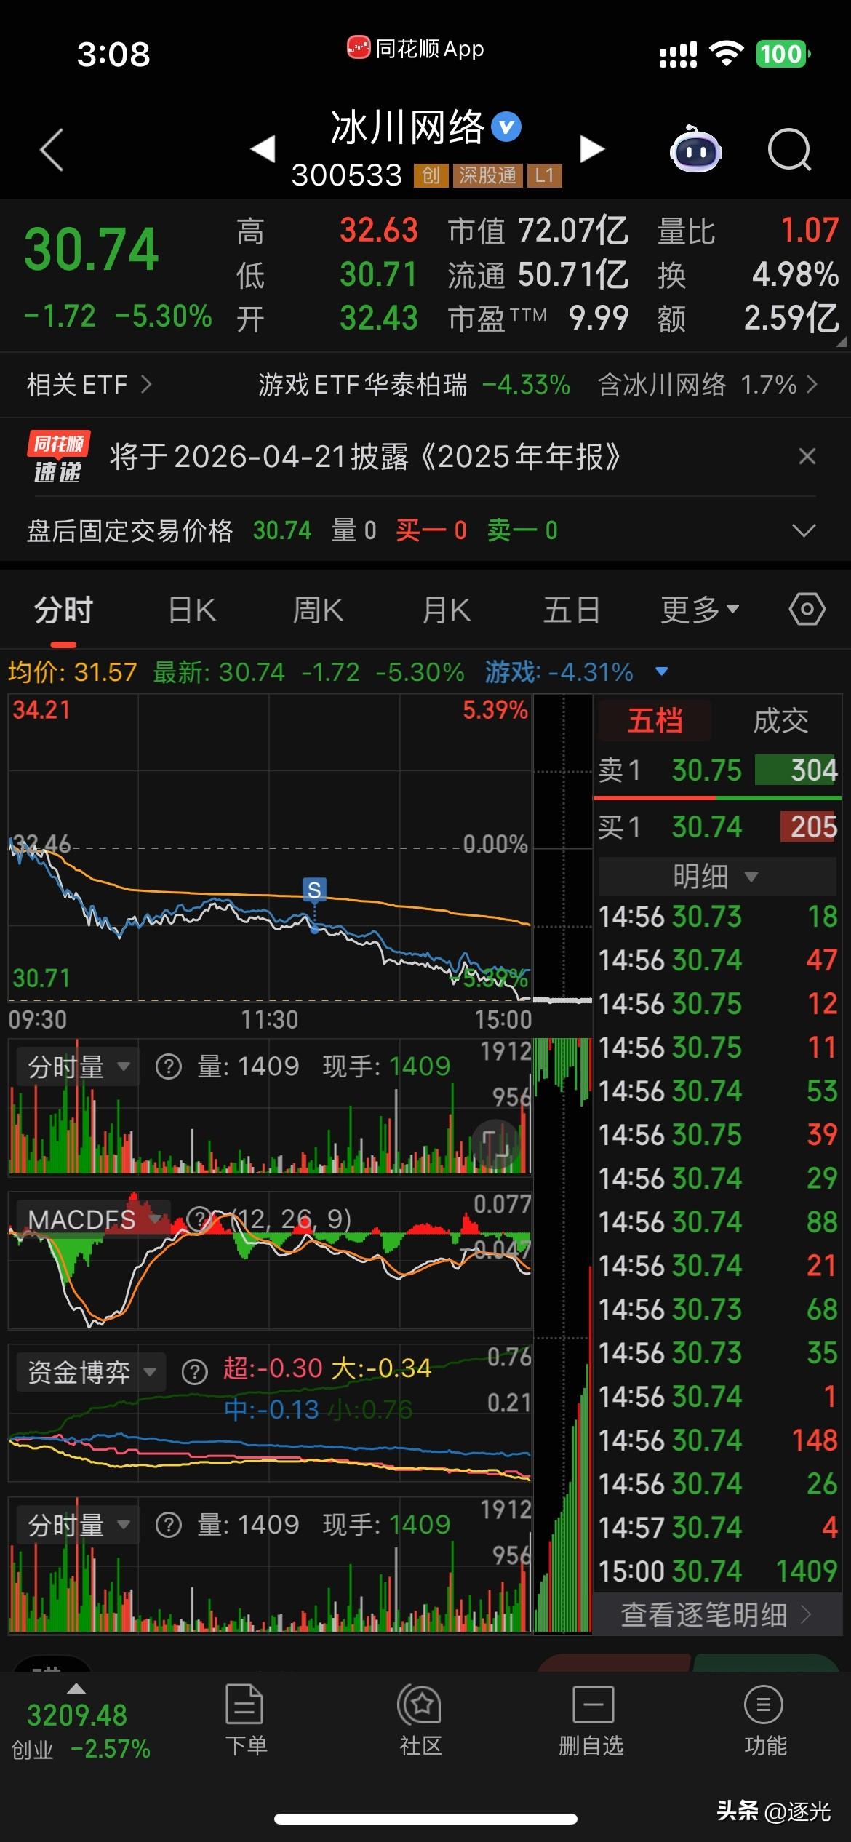Expand the 盘后固定交易价格 row

[803, 530]
